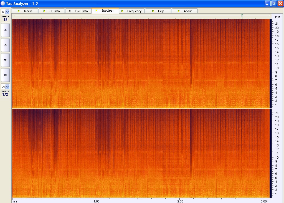284x203 pixels.
Task: Show the About tab
Action: point(185,11)
